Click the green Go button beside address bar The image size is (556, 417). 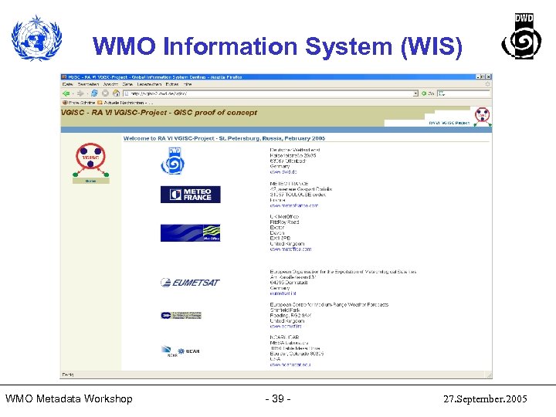(x=428, y=93)
